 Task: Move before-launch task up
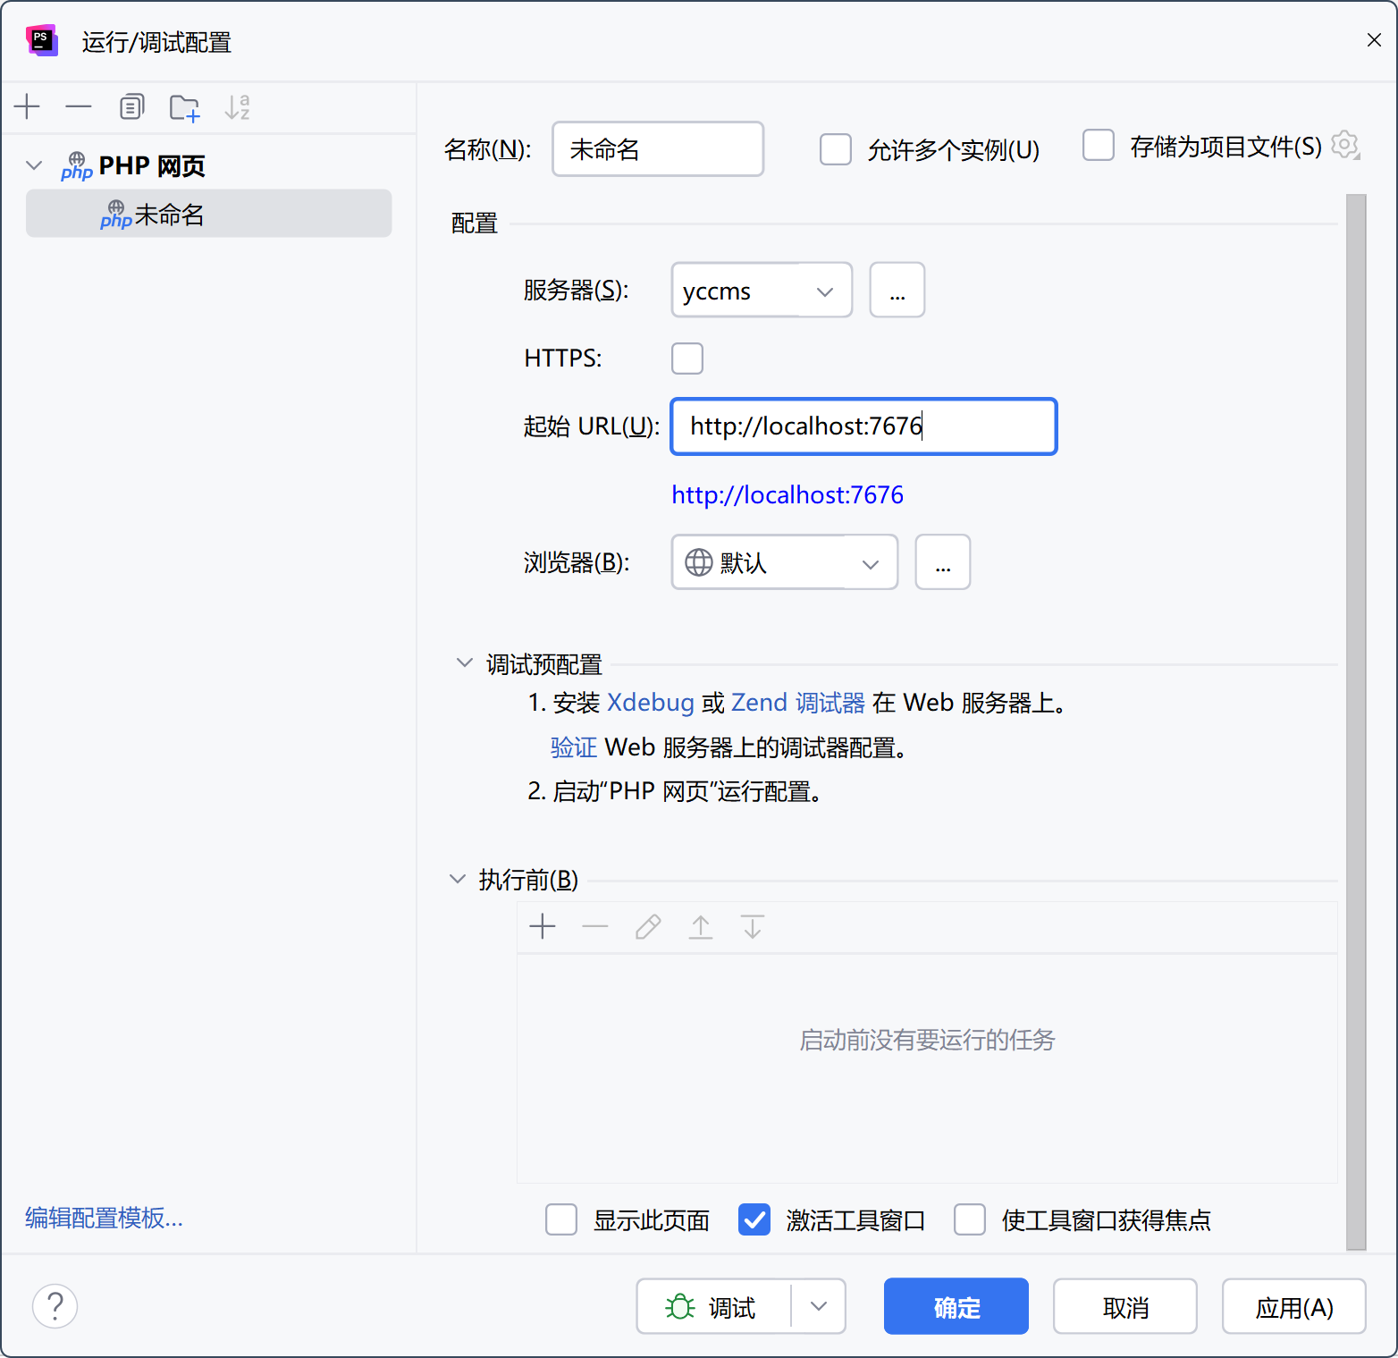[x=701, y=927]
